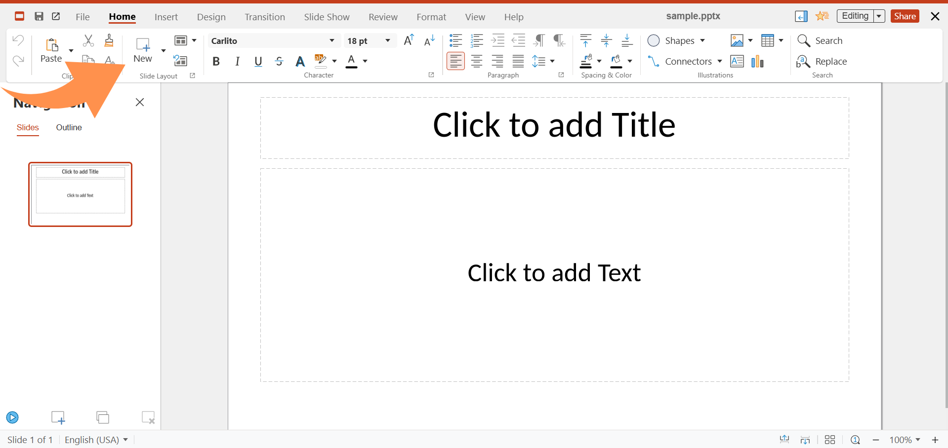This screenshot has height=448, width=948.
Task: Open the zoom level 100% dropdown
Action: click(x=905, y=439)
